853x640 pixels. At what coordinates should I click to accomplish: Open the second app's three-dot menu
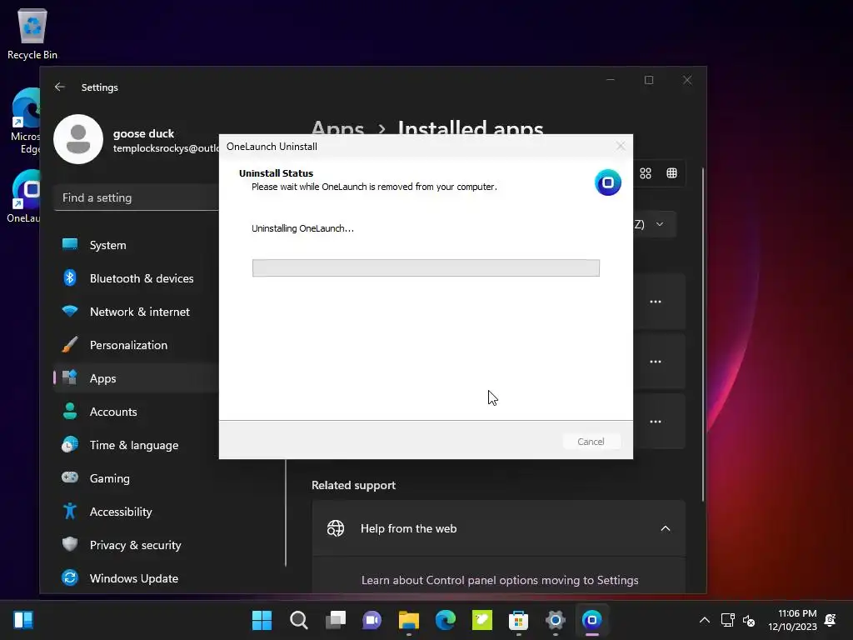(x=656, y=362)
